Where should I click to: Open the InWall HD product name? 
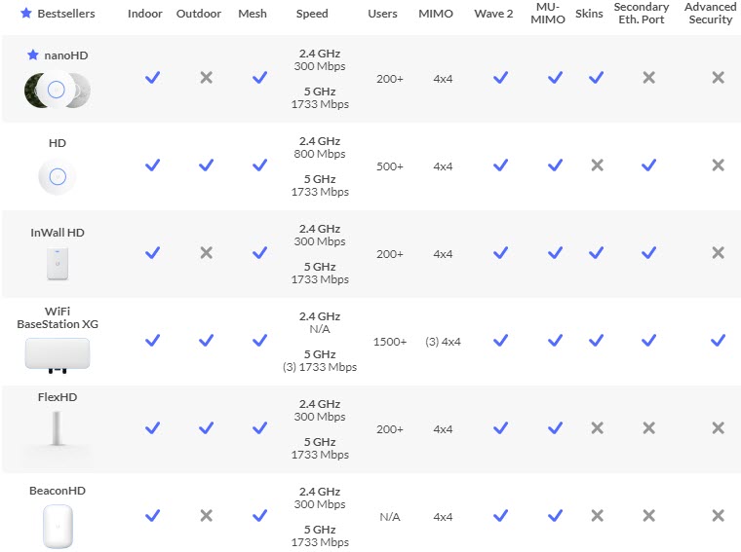pos(58,233)
